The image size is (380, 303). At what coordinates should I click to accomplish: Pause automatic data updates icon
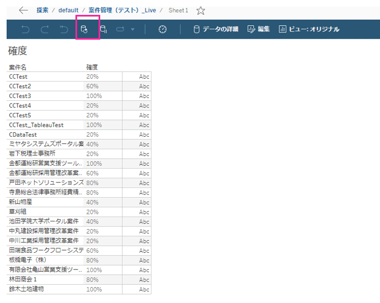coord(104,29)
